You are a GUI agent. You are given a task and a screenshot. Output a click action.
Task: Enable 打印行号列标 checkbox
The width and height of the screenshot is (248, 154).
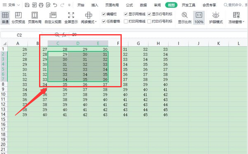(149, 21)
